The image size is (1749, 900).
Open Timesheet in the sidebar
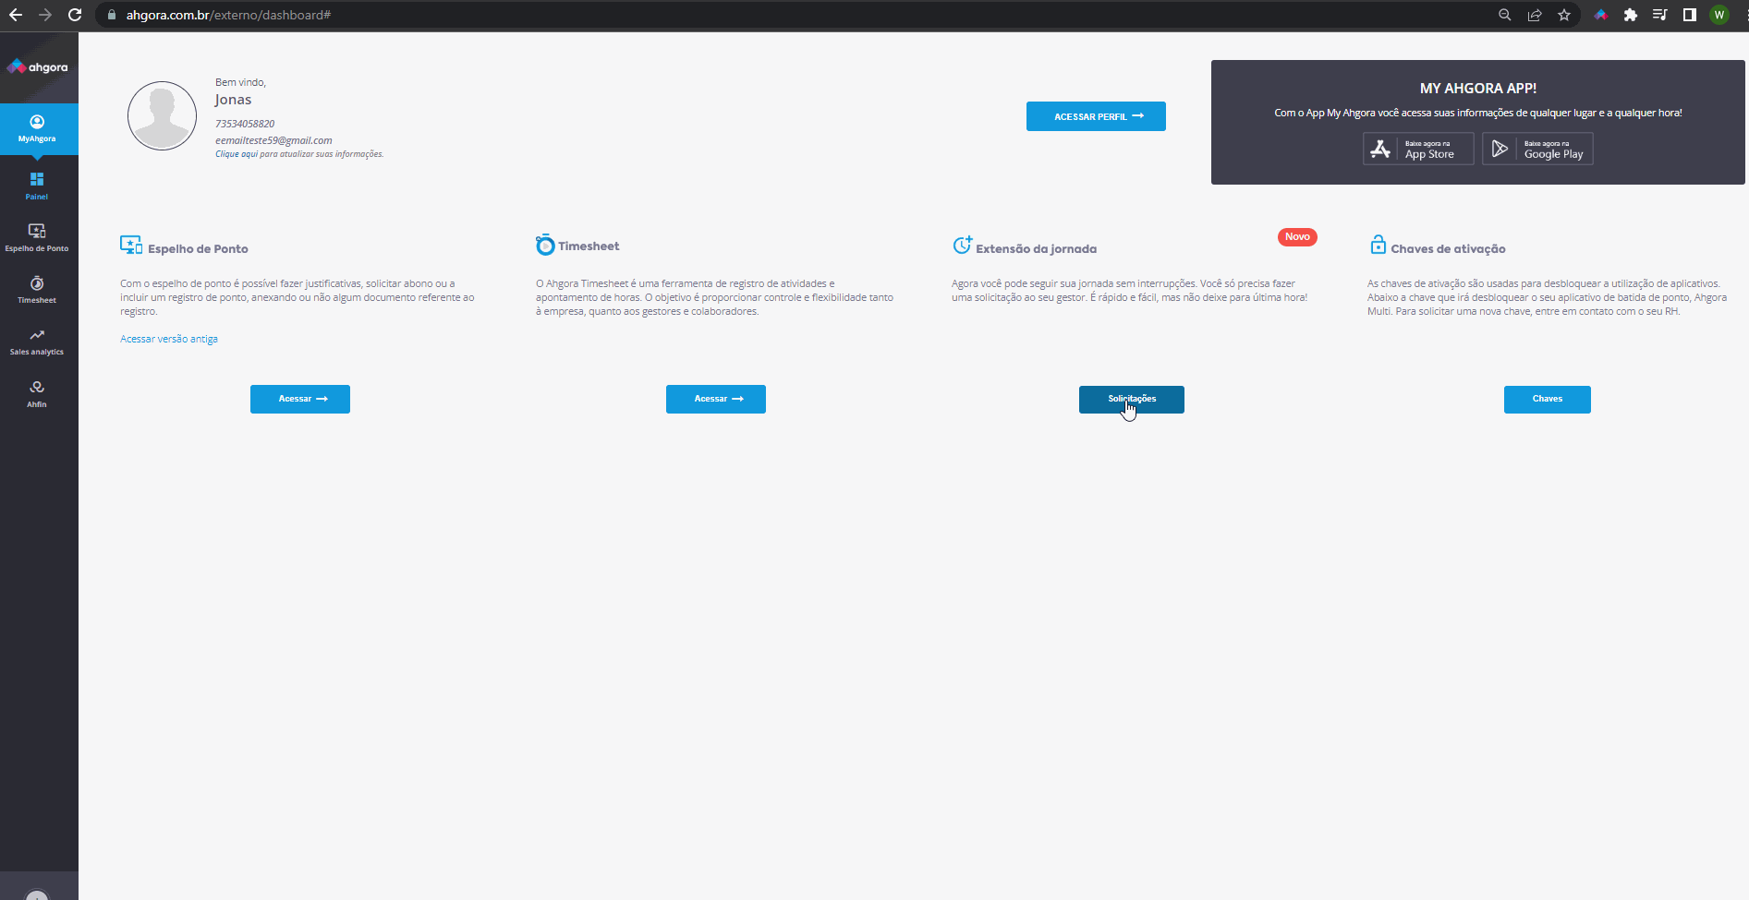coord(37,289)
